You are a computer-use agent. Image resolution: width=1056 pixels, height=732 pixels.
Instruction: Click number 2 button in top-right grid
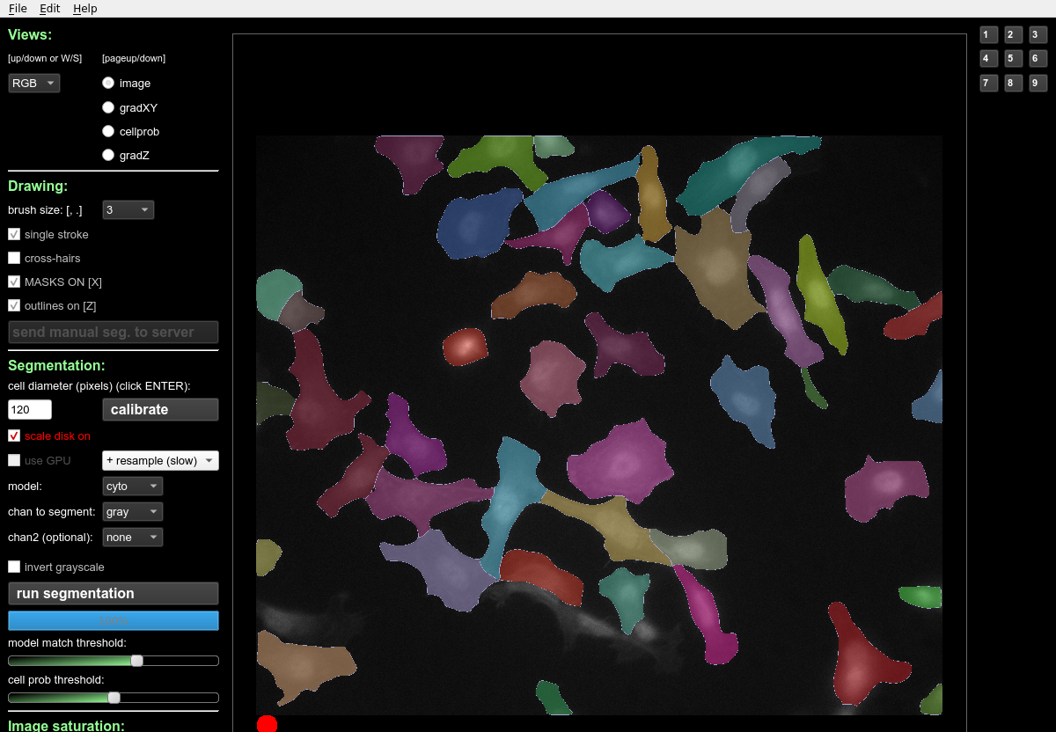pos(1014,35)
